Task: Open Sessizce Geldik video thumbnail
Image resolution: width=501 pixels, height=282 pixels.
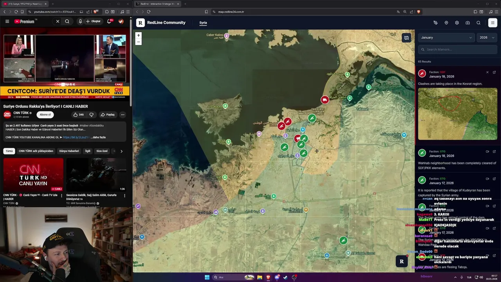Action: click(96, 175)
